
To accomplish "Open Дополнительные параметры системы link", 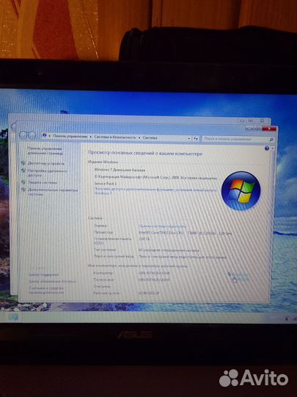I will [x=53, y=192].
